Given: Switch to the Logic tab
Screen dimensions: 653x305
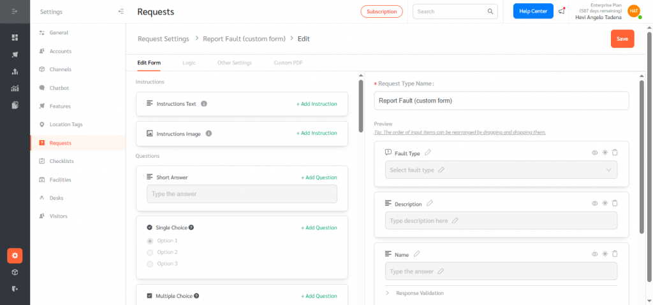Looking at the screenshot, I should click(189, 63).
